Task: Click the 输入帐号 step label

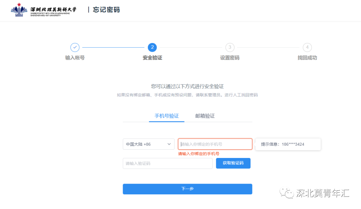Action: coord(75,58)
